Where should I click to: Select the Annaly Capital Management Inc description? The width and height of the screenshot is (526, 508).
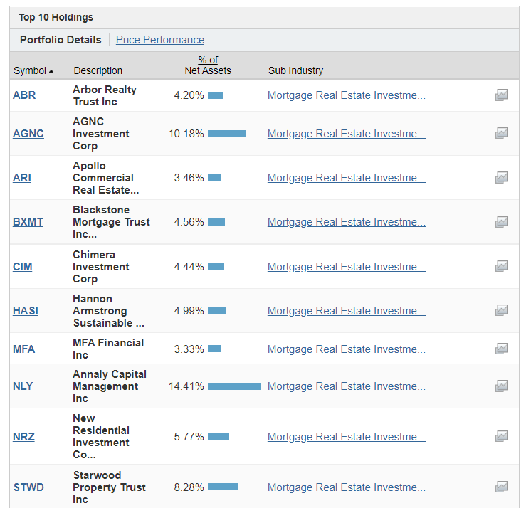(110, 386)
